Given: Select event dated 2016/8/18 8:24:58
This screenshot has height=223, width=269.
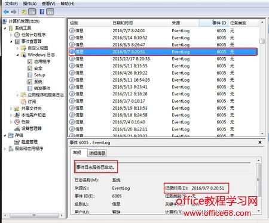Looking at the screenshot, I should (163, 115).
